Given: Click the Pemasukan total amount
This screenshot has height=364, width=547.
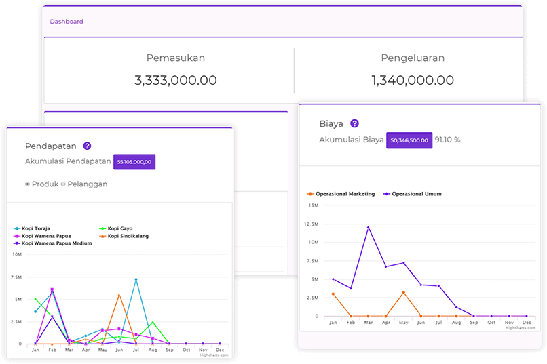Looking at the screenshot, I should coord(176,80).
